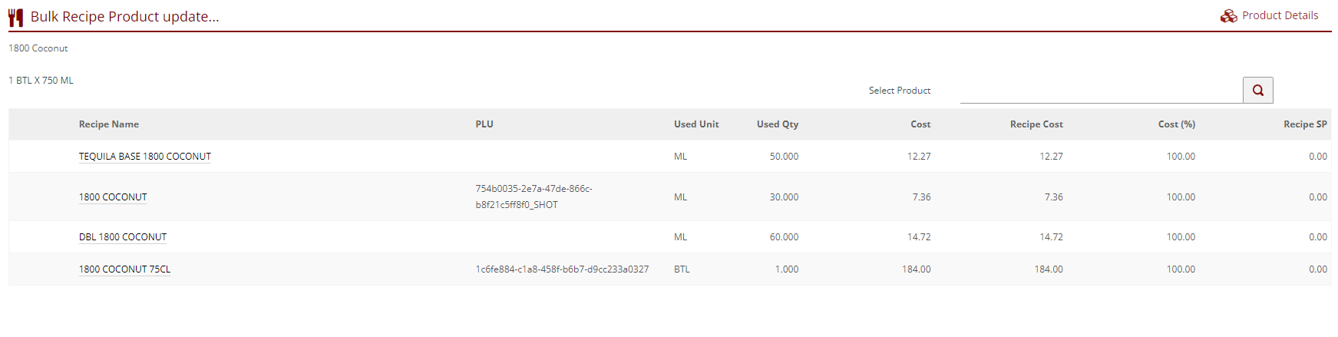Image resolution: width=1338 pixels, height=337 pixels.
Task: Click the Used Unit column header
Action: click(696, 124)
